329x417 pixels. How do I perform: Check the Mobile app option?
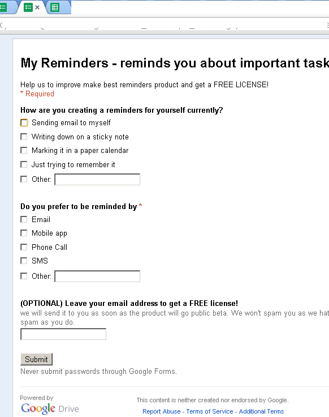(24, 233)
